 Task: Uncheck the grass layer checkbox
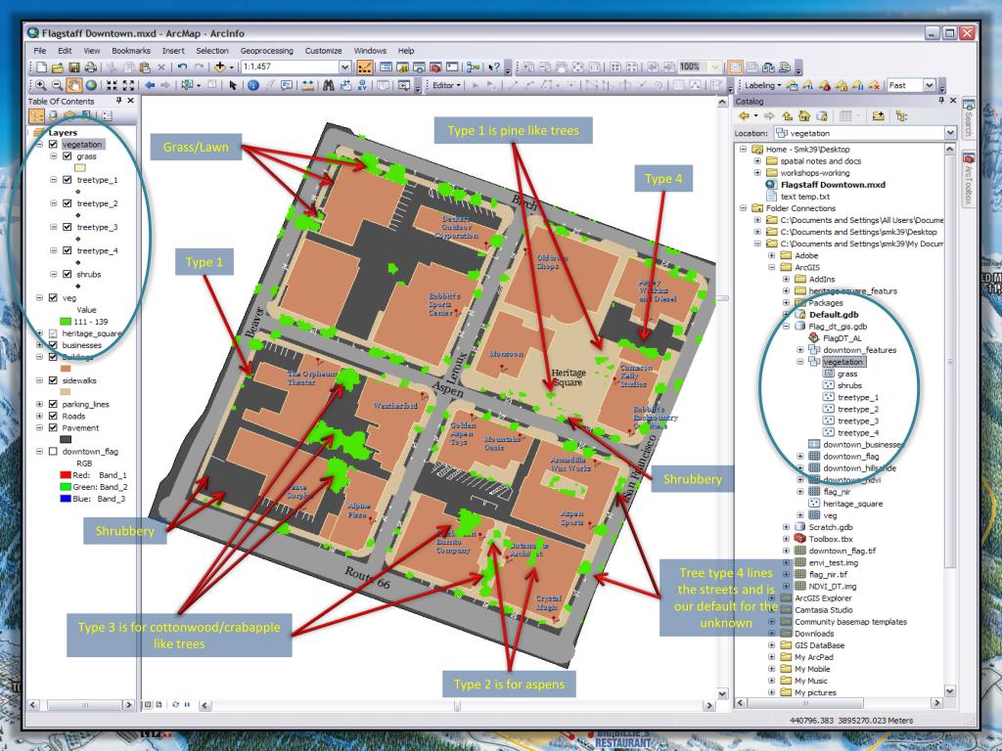(x=67, y=156)
